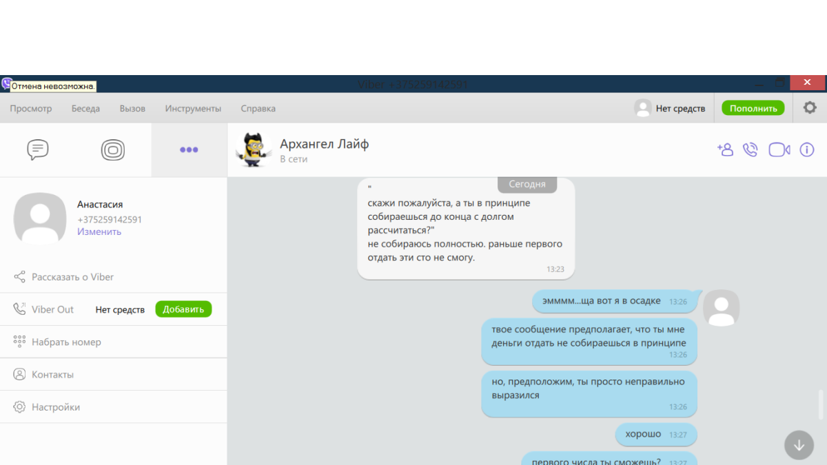Start a video call
Viewport: 827px width, 465px height.
click(x=779, y=149)
